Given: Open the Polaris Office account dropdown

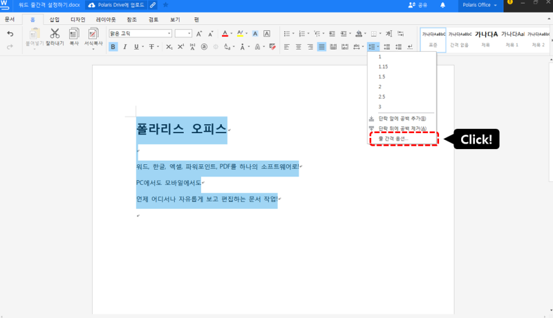Looking at the screenshot, I should pos(480,5).
